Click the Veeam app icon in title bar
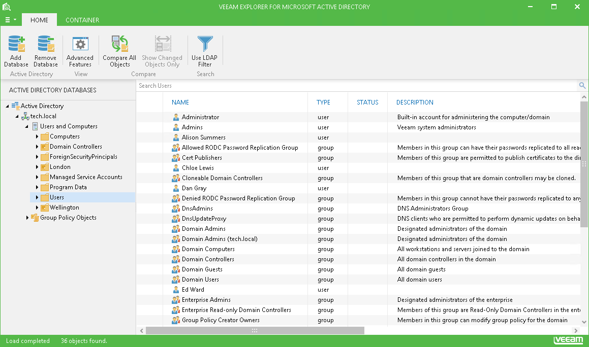The image size is (589, 347). tap(7, 7)
